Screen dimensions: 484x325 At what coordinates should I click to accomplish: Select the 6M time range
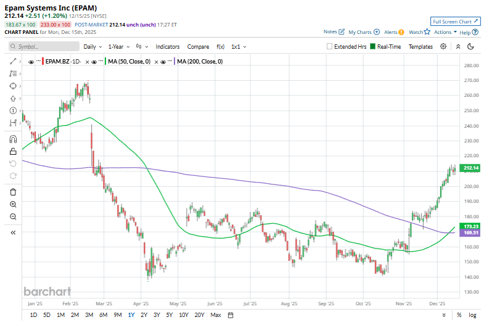(104, 315)
